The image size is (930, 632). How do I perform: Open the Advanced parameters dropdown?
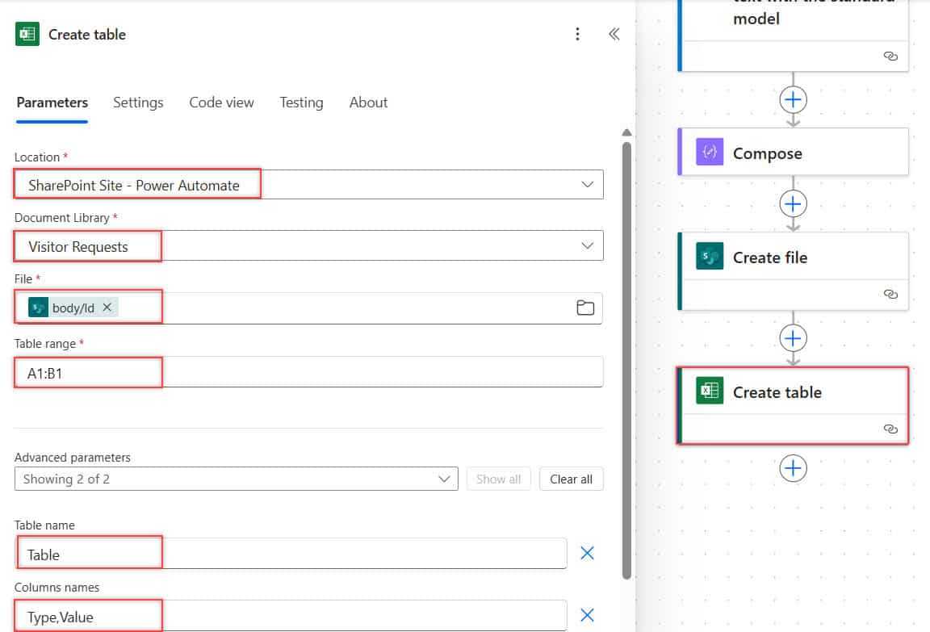click(x=236, y=479)
